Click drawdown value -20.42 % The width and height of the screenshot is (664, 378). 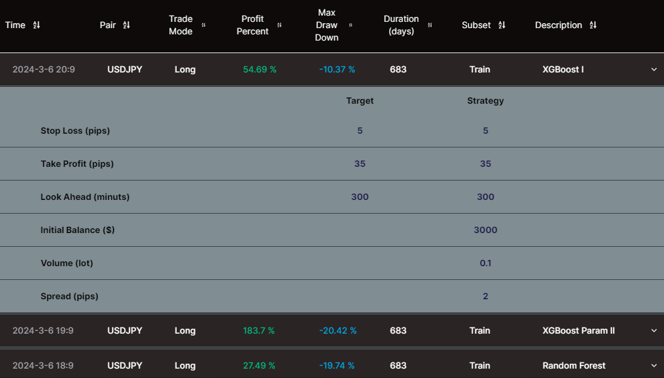click(337, 331)
